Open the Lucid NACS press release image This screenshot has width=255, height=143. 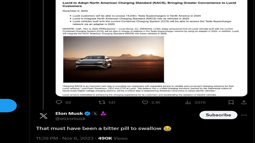point(151,48)
